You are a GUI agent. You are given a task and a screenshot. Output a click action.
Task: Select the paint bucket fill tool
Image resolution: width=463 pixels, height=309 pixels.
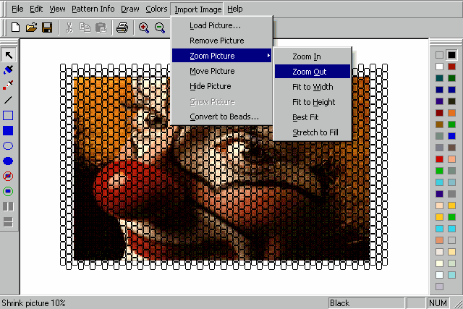click(x=8, y=70)
